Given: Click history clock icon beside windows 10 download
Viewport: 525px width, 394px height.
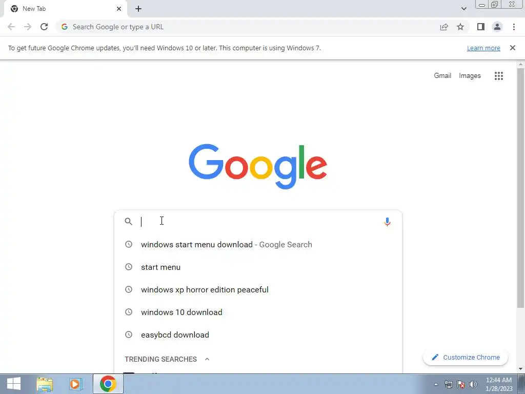Looking at the screenshot, I should 129,312.
